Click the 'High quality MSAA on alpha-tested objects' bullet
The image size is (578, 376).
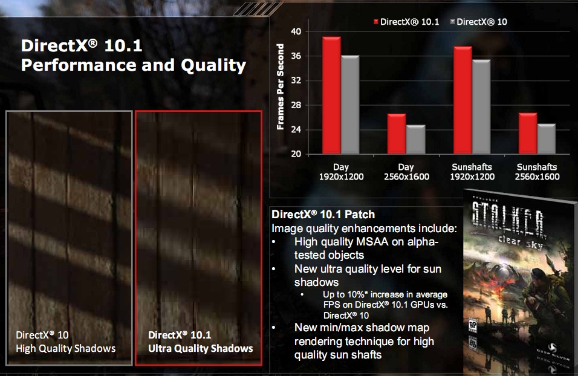[366, 248]
